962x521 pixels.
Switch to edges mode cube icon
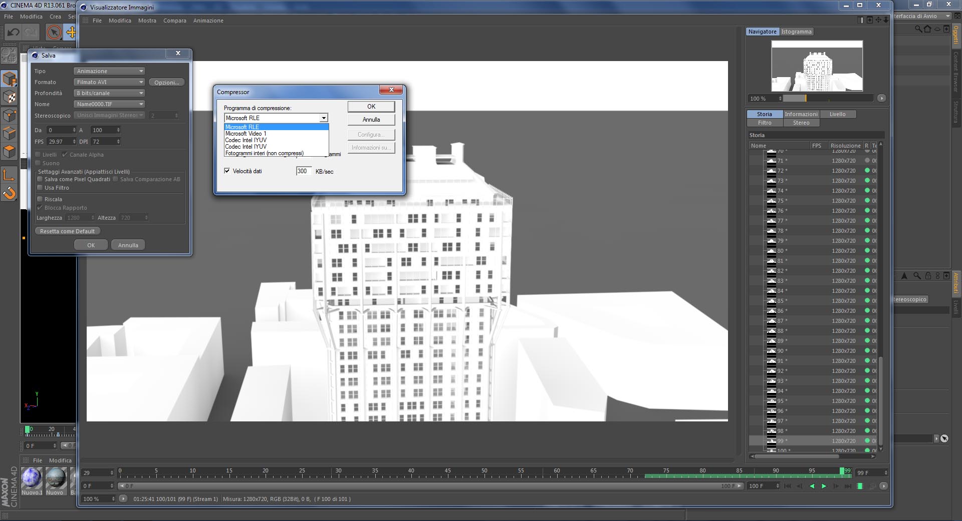tap(10, 134)
